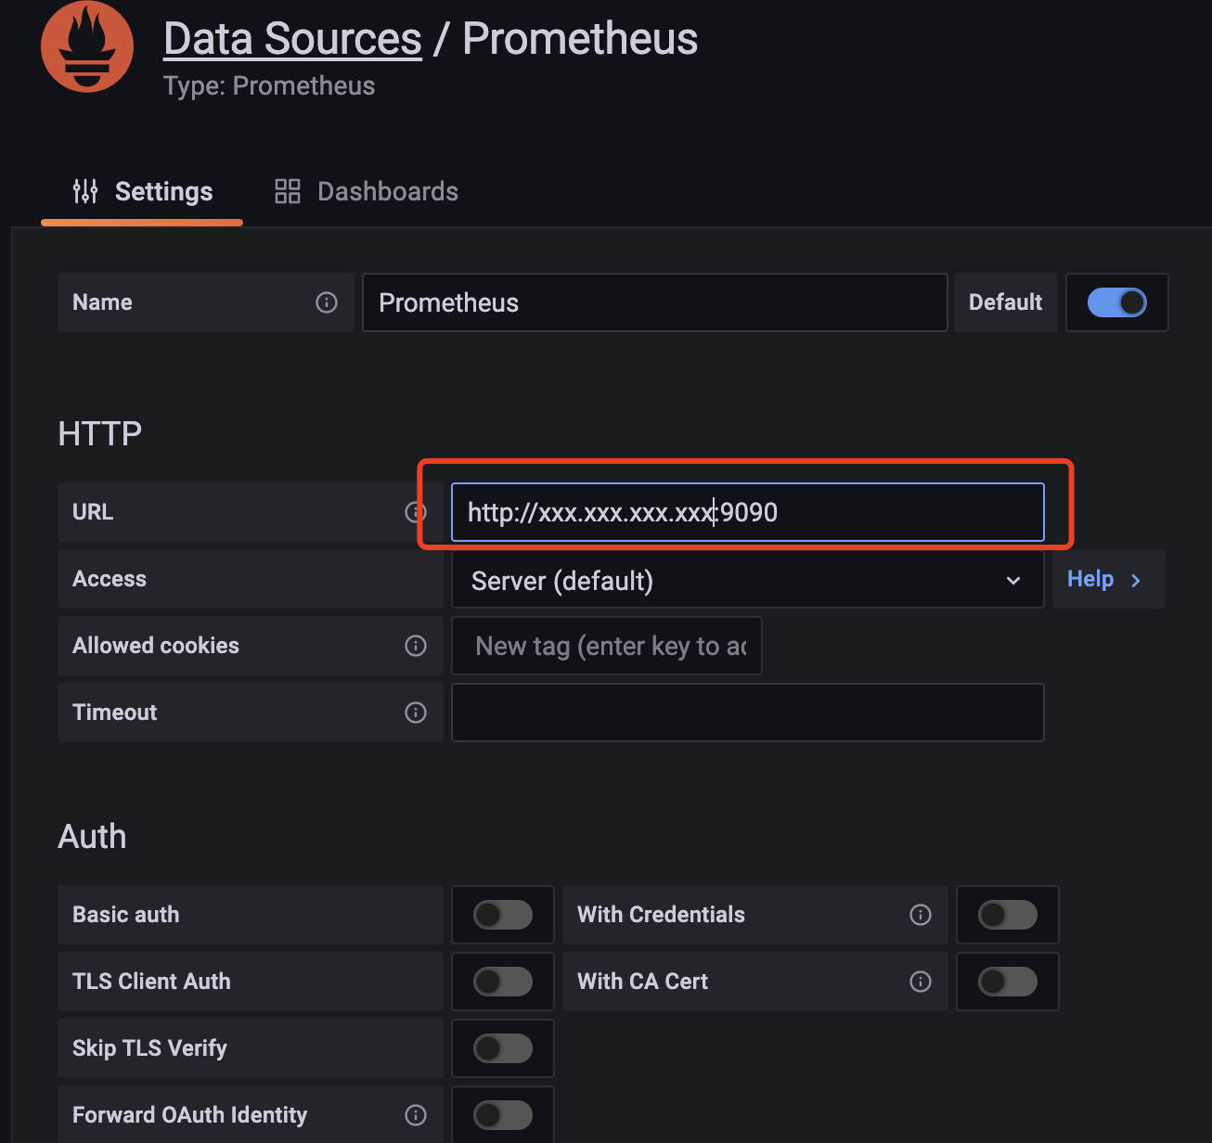Click the HTTP section heading
Viewport: 1212px width, 1143px height.
(x=100, y=433)
